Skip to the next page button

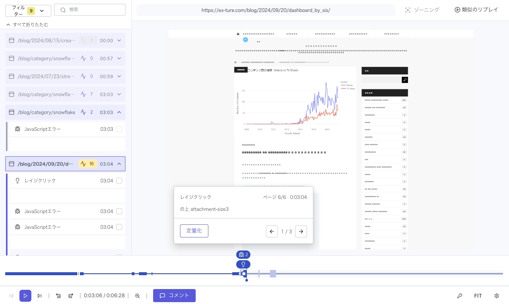[x=40, y=296]
